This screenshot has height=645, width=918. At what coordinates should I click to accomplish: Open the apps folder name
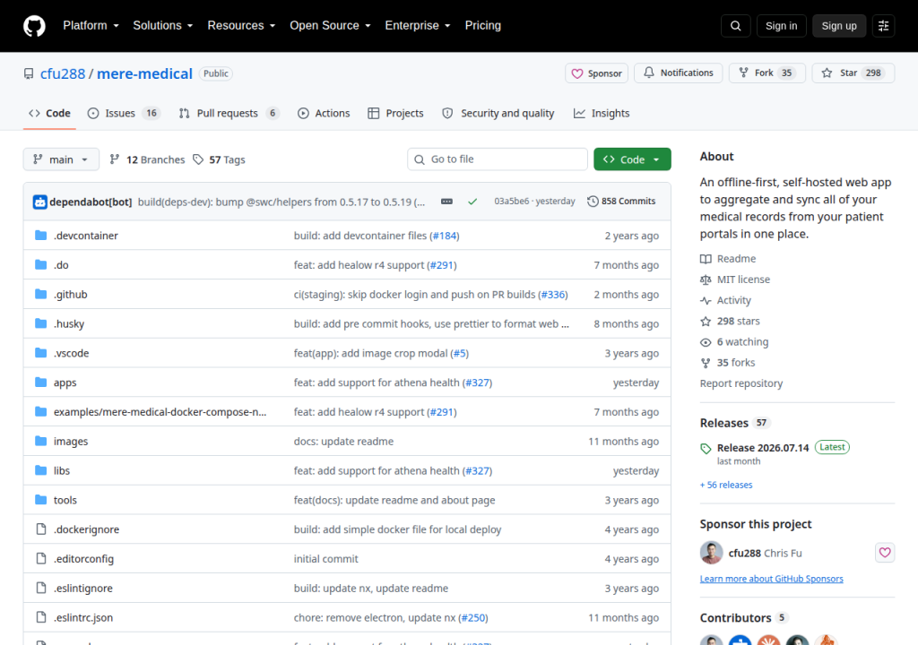click(65, 383)
